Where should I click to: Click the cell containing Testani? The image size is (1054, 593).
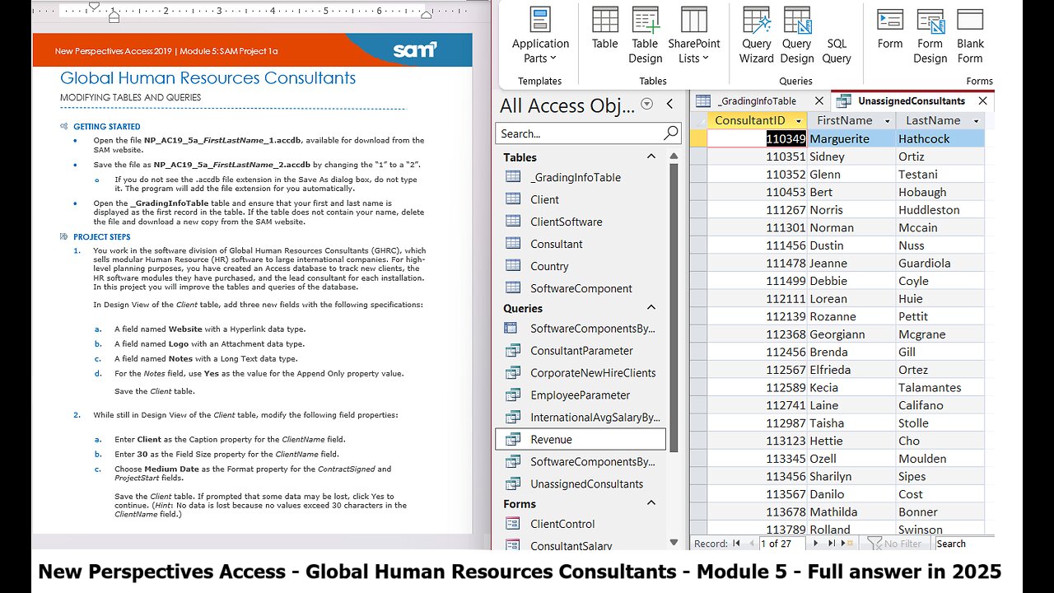[940, 174]
